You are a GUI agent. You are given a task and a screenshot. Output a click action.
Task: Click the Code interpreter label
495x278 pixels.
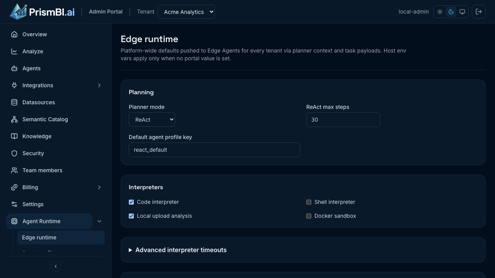pyautogui.click(x=158, y=202)
